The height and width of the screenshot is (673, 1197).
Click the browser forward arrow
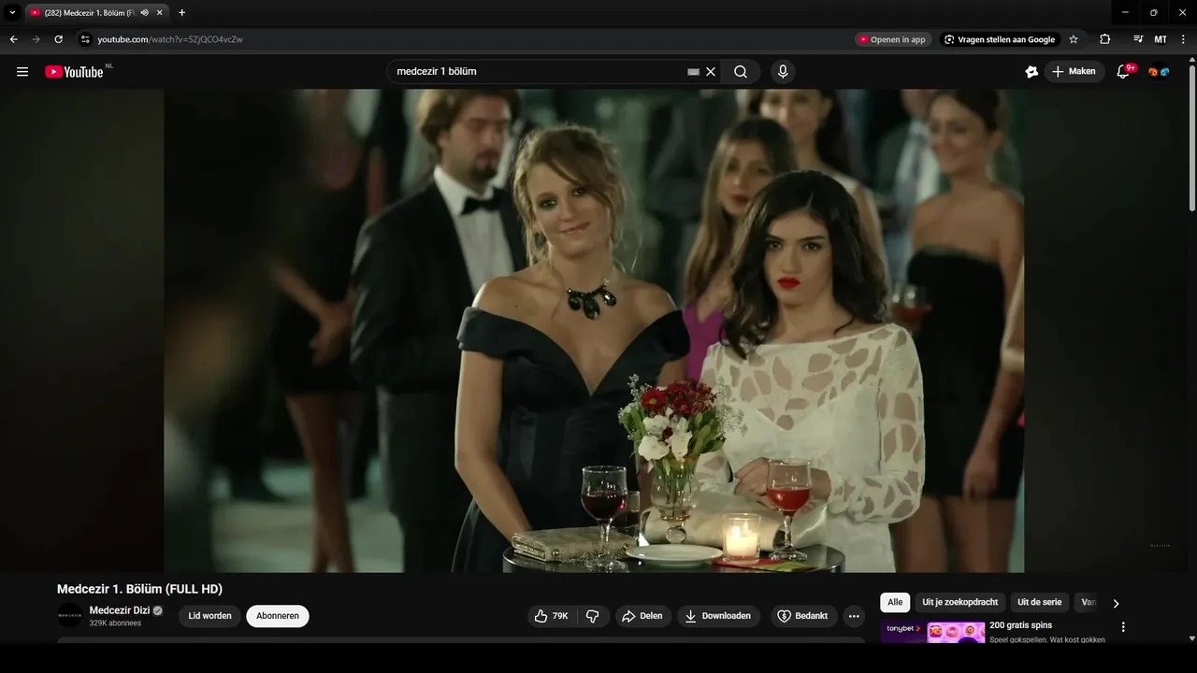click(x=36, y=39)
